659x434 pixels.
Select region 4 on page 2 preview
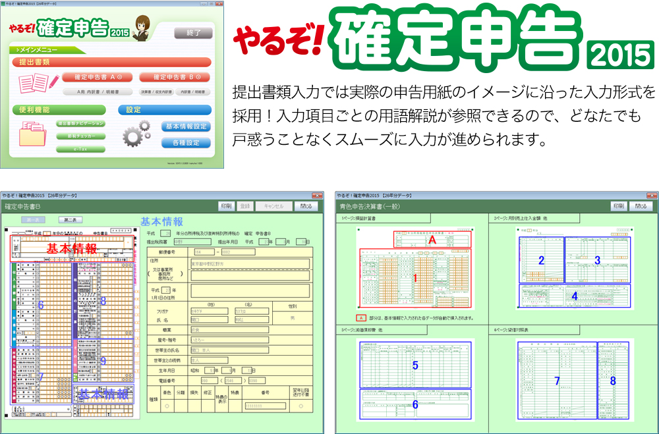tap(575, 296)
